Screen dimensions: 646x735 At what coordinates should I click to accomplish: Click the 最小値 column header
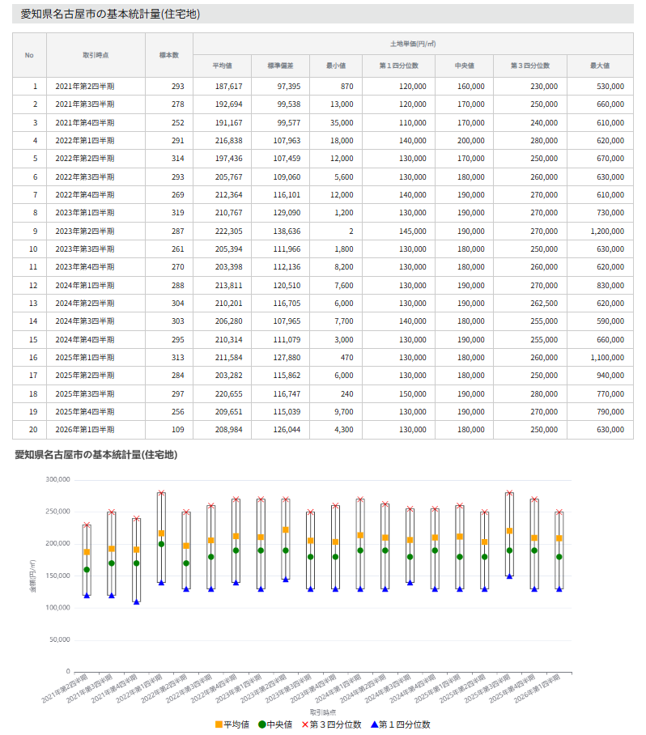tap(336, 66)
